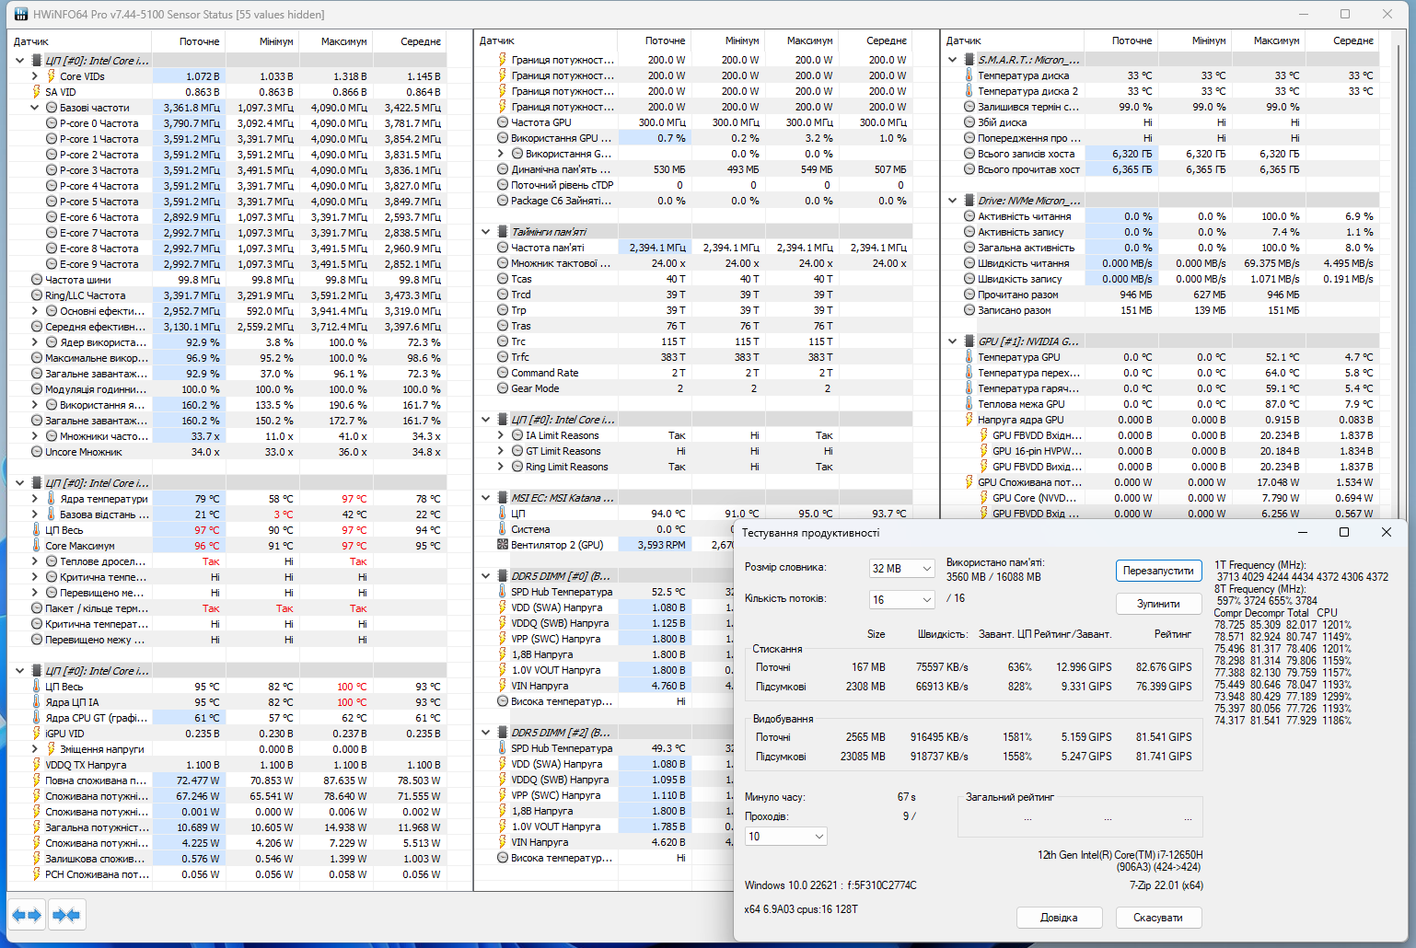This screenshot has width=1416, height=948.
Task: Click the Мінімум column header in middle panel
Action: pyautogui.click(x=728, y=40)
